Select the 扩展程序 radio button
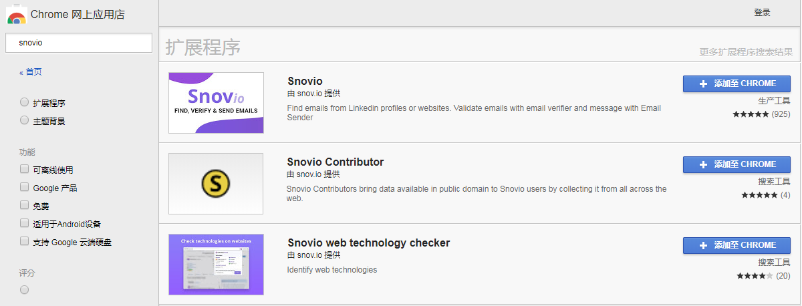Image resolution: width=802 pixels, height=306 pixels. (25, 103)
